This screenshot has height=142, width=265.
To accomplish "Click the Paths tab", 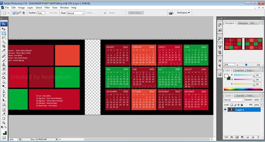I will click(x=250, y=96).
